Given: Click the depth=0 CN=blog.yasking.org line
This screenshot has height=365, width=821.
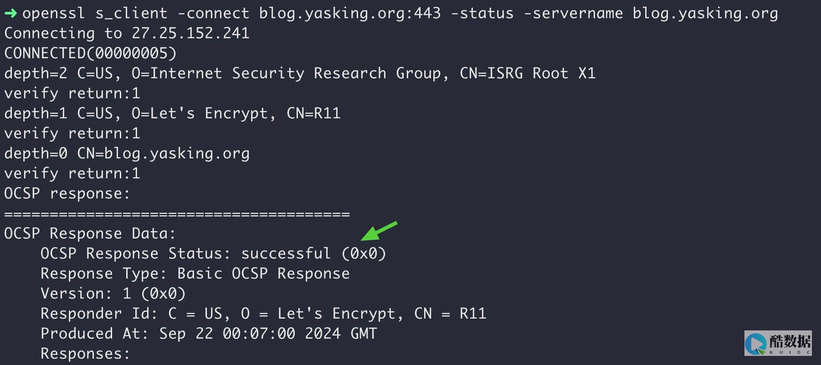Looking at the screenshot, I should pyautogui.click(x=127, y=153).
